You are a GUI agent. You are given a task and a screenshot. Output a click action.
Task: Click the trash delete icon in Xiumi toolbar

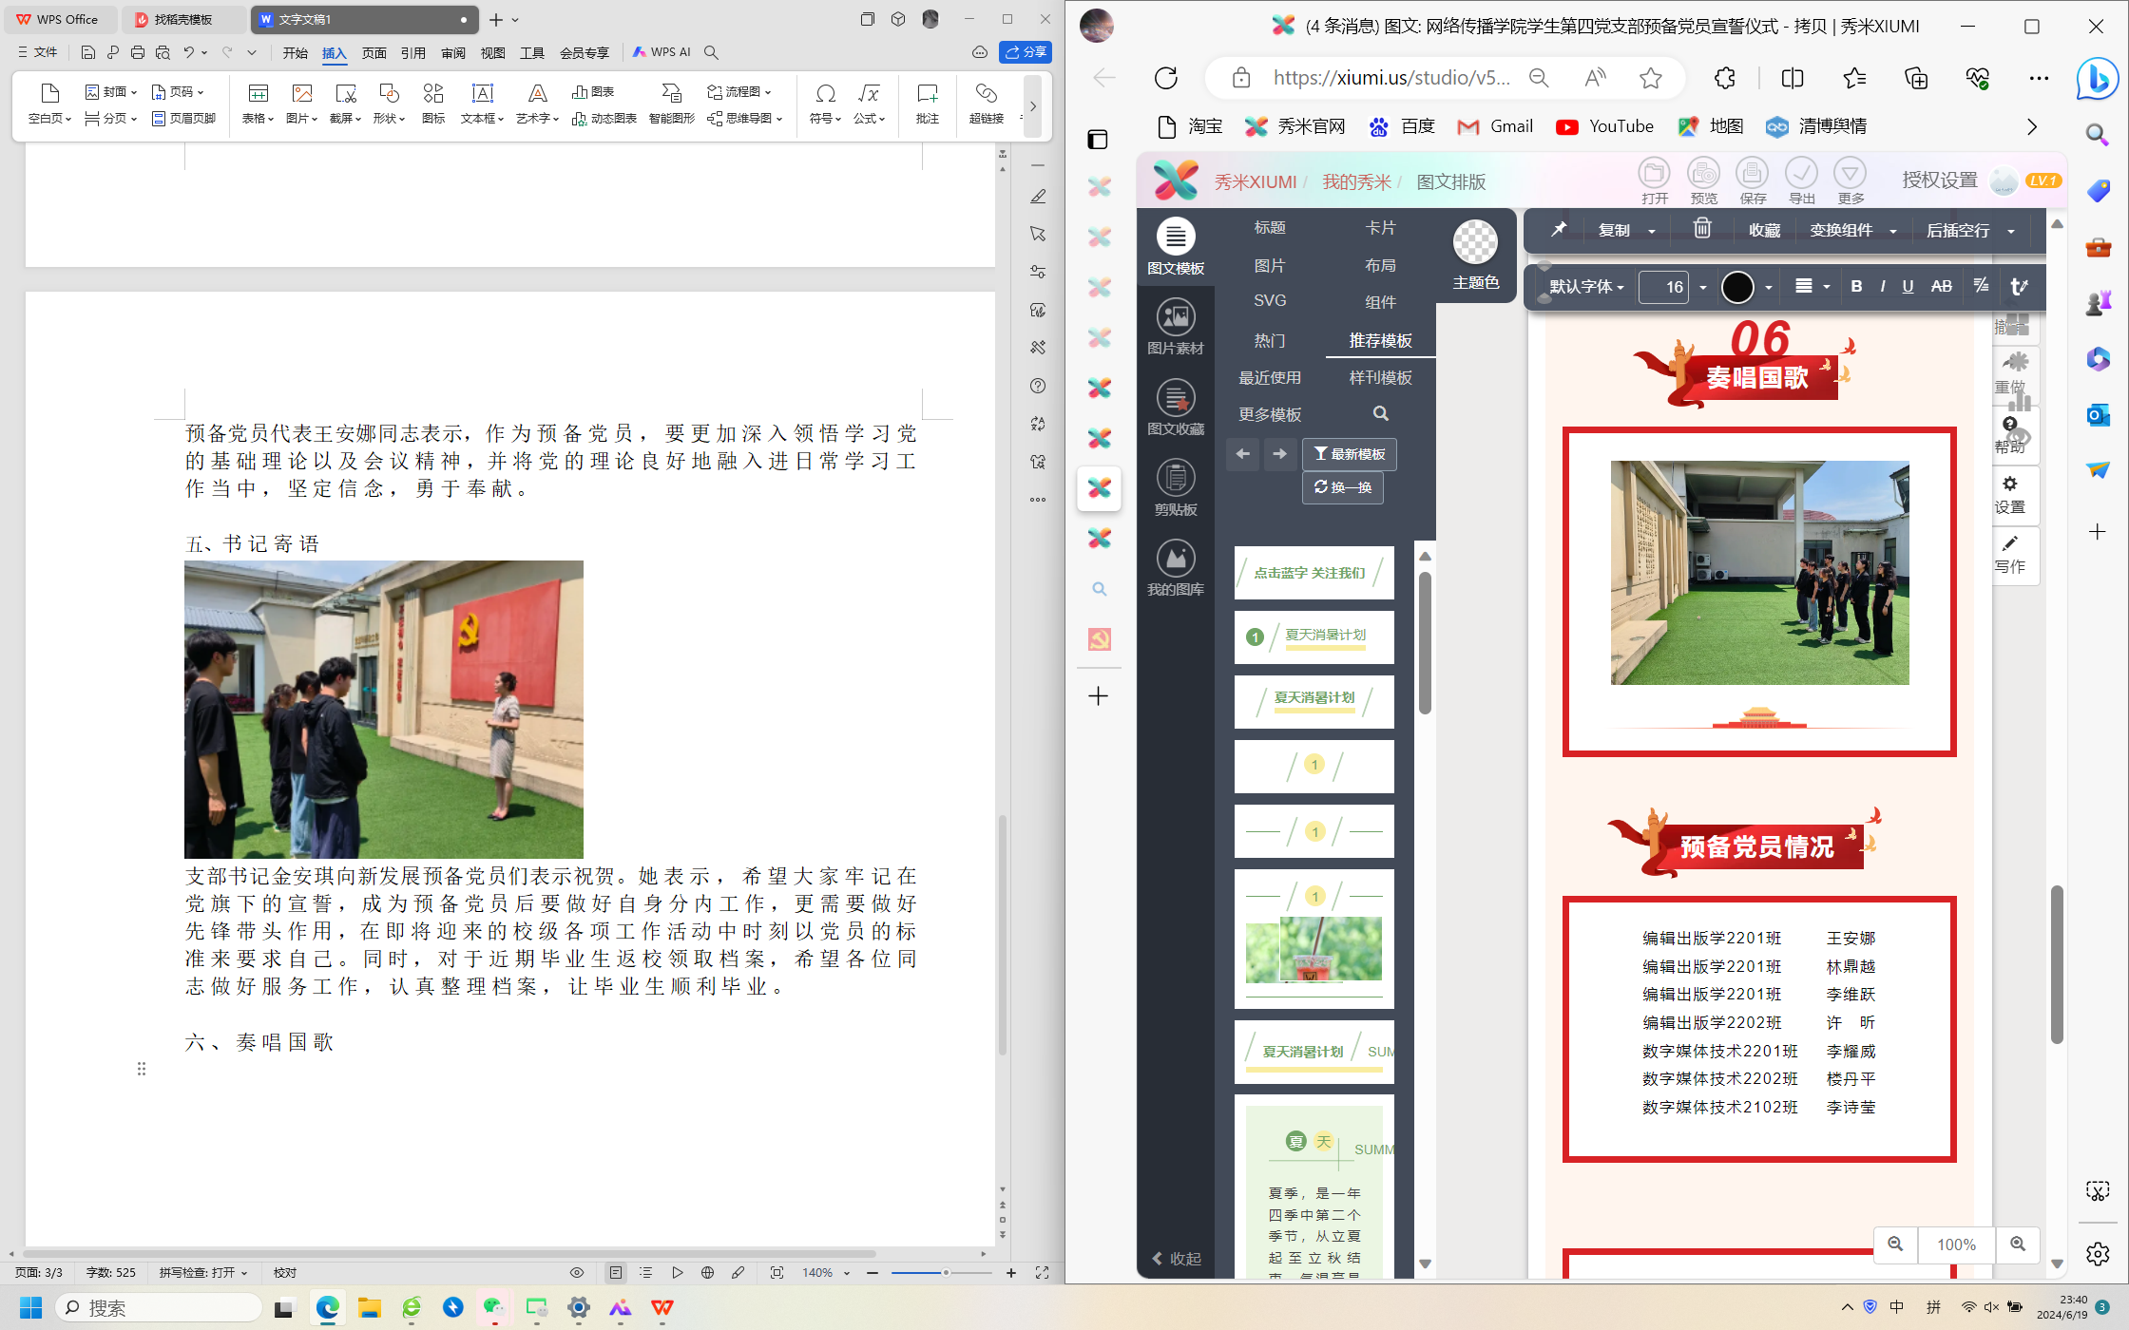pyautogui.click(x=1702, y=229)
